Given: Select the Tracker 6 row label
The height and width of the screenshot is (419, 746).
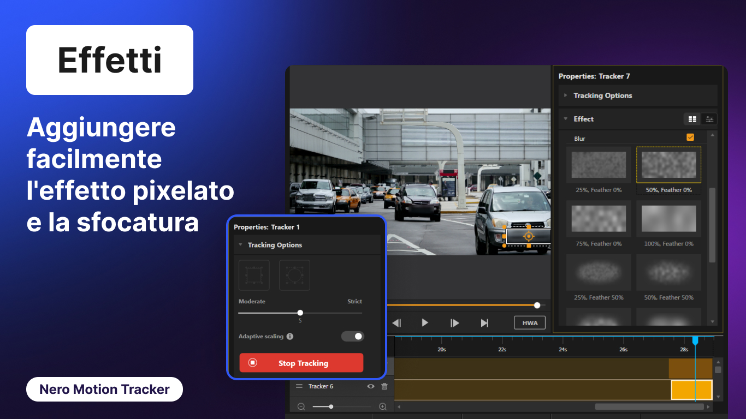Looking at the screenshot, I should [x=321, y=386].
